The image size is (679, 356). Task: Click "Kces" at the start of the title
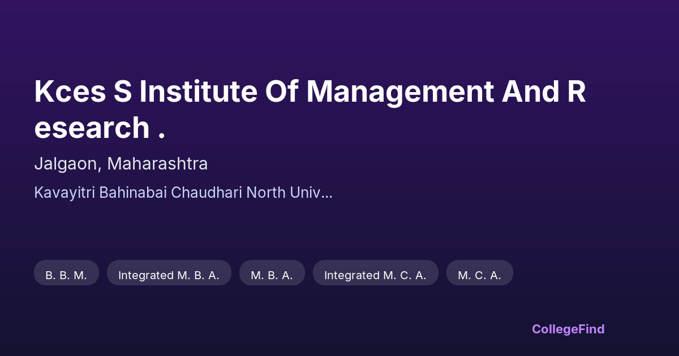click(70, 92)
